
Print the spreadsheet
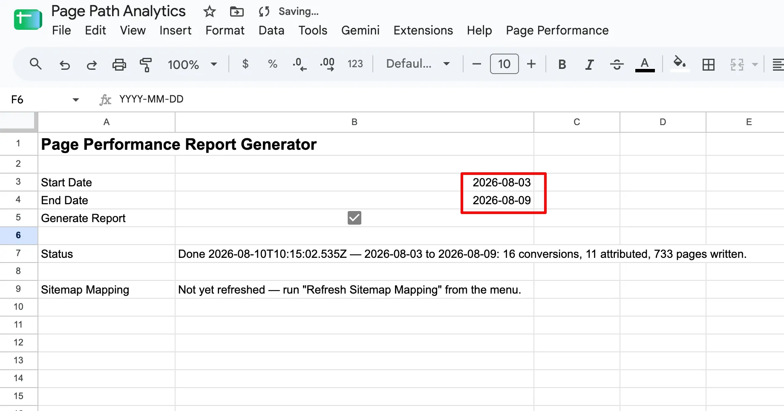coord(119,65)
